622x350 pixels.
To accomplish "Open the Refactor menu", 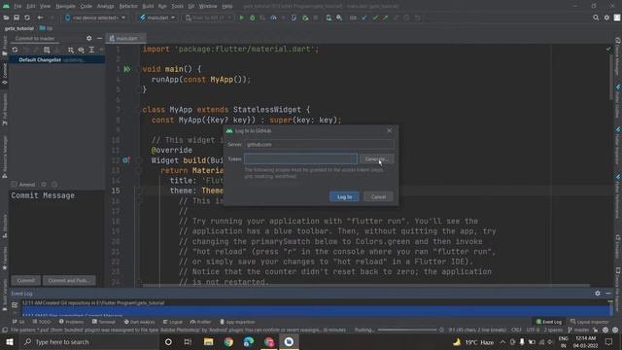I will pyautogui.click(x=128, y=6).
